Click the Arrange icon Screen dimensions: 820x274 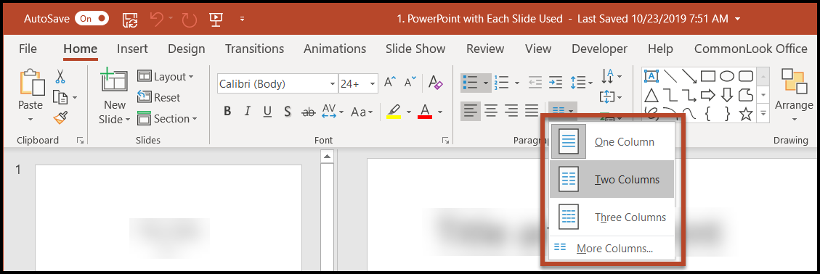pyautogui.click(x=795, y=81)
